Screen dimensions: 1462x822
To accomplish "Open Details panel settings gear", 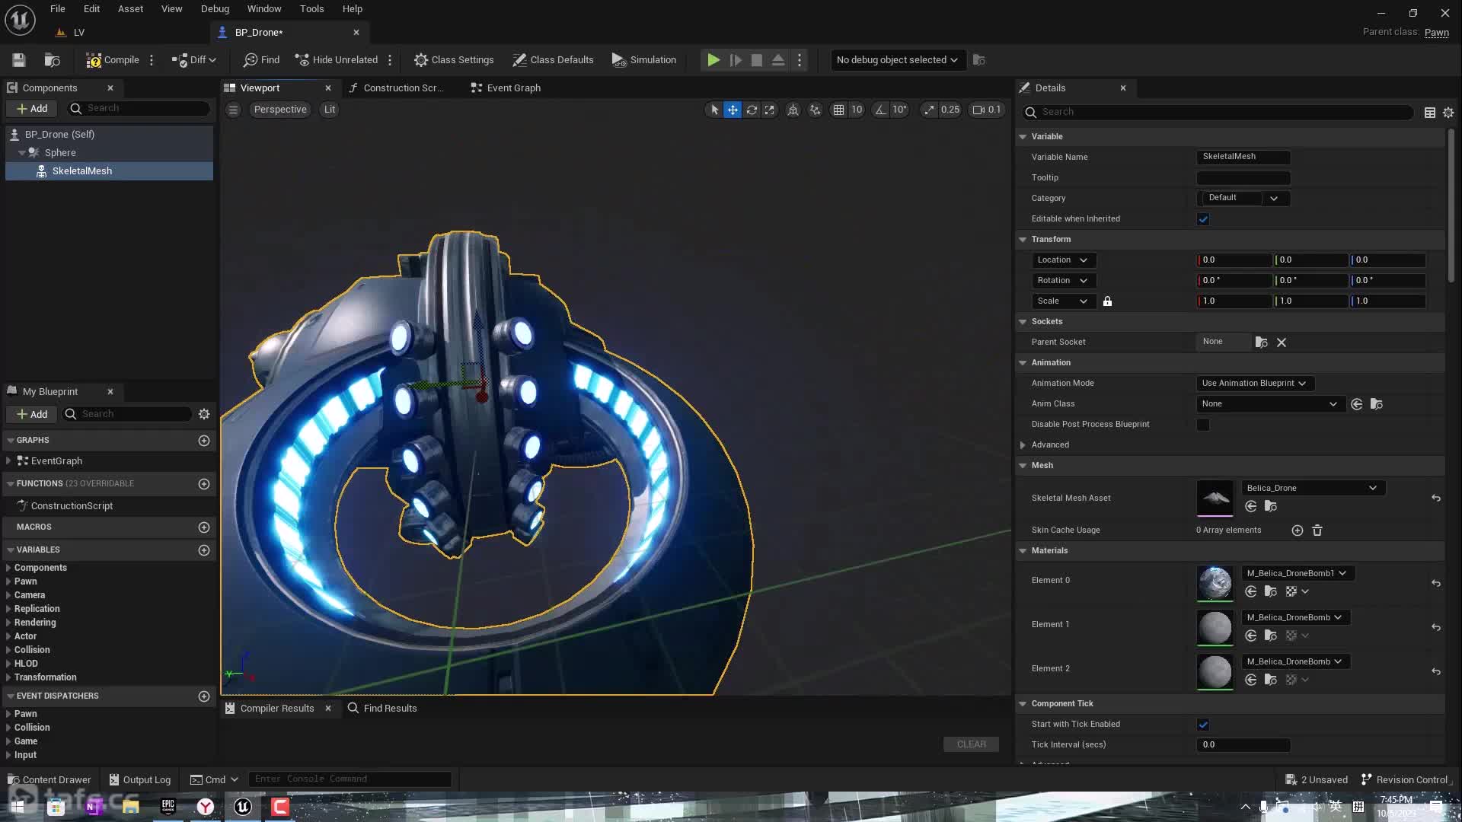I will point(1448,113).
